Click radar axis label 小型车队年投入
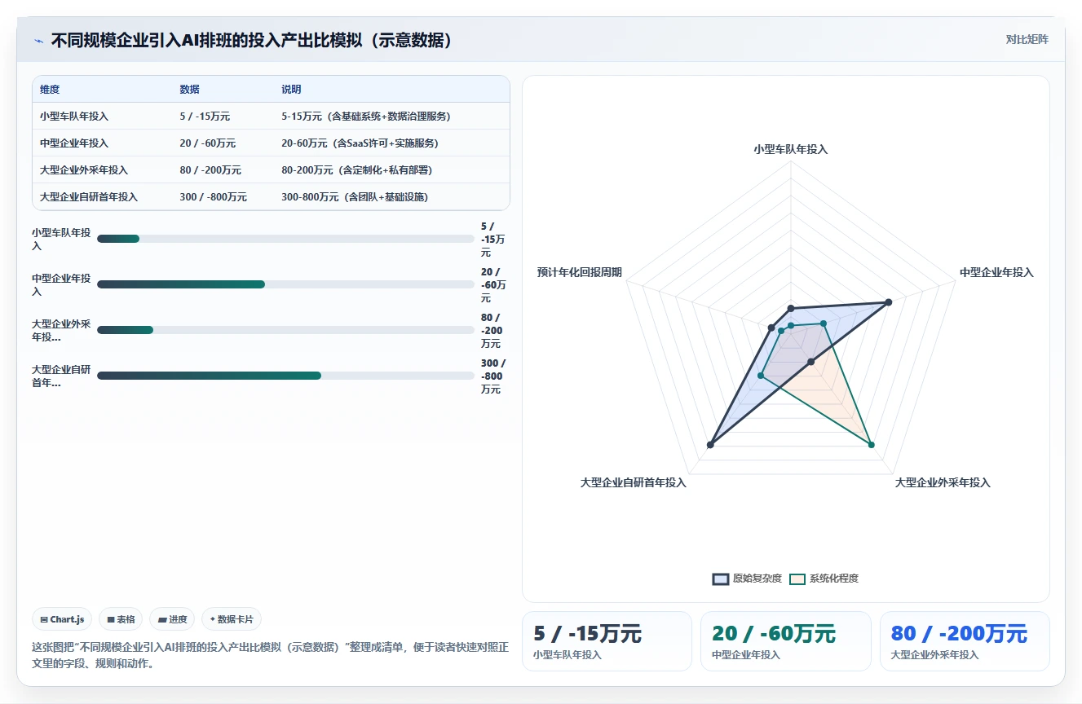Viewport: 1082px width, 704px height. click(x=790, y=149)
